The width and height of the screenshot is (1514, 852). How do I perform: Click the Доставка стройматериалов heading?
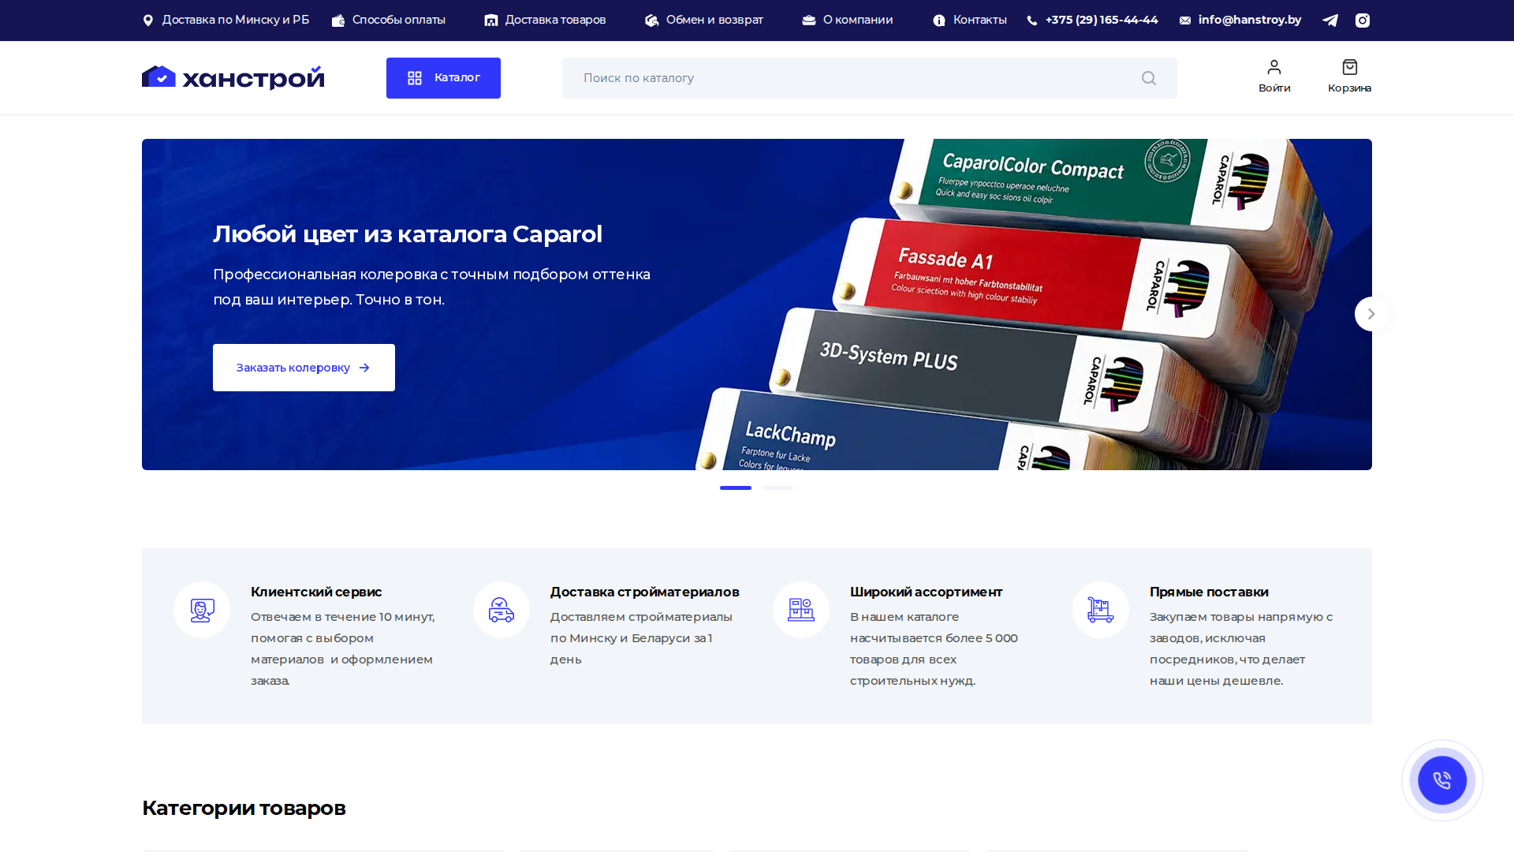coord(645,592)
